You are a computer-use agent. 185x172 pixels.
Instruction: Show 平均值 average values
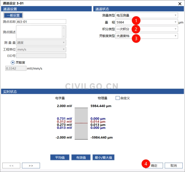tap(59, 158)
